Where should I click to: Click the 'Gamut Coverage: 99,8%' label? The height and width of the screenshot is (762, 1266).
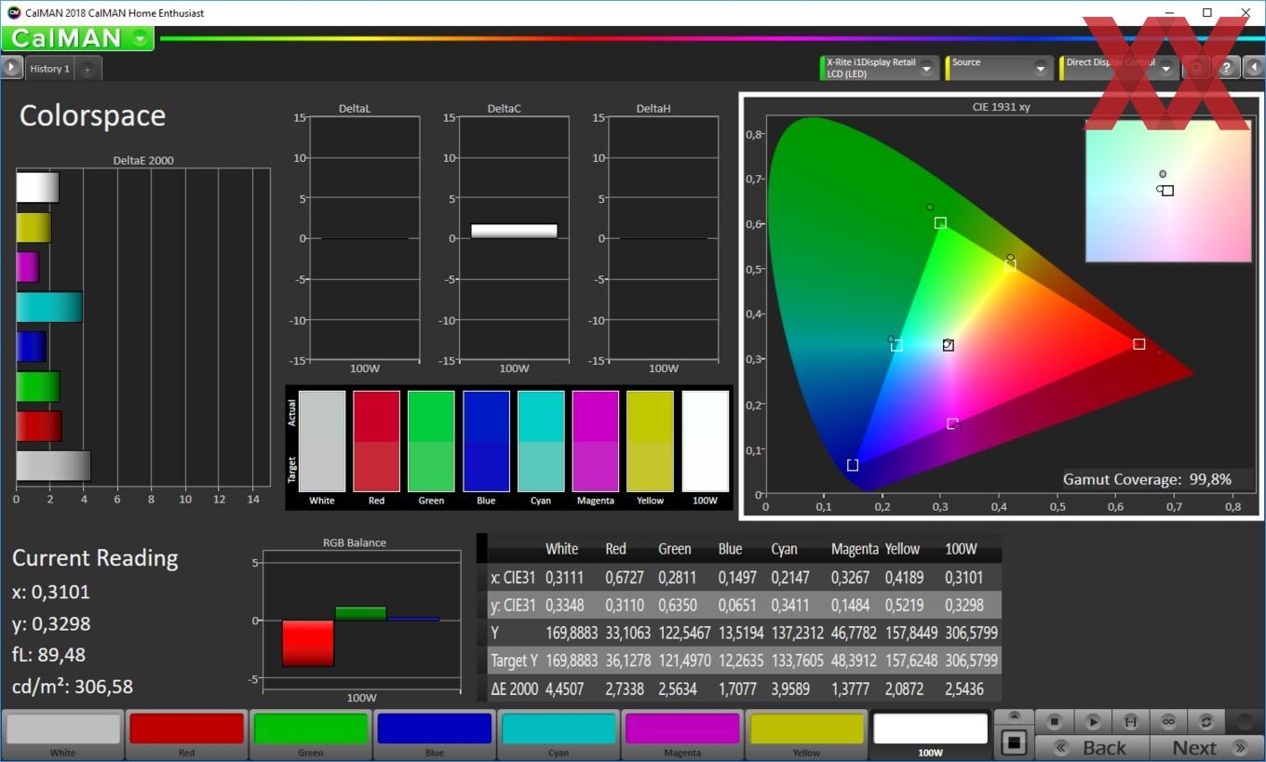click(1147, 479)
